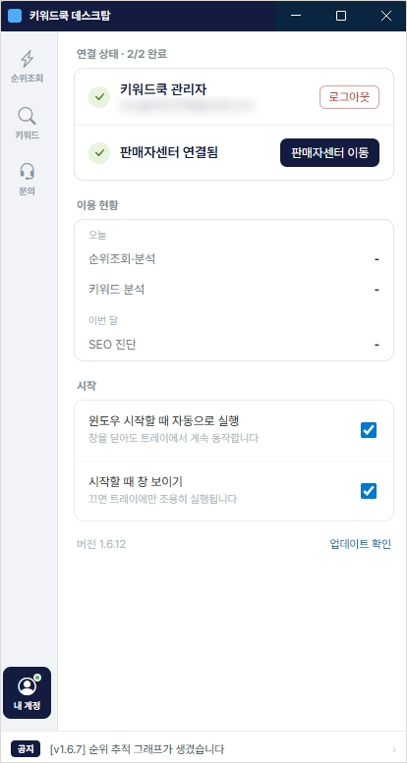Select the SEO 진단 usage row
Viewport: 407px width, 763px height.
pos(234,345)
